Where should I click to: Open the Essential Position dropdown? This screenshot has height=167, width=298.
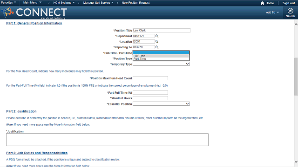pos(161,104)
